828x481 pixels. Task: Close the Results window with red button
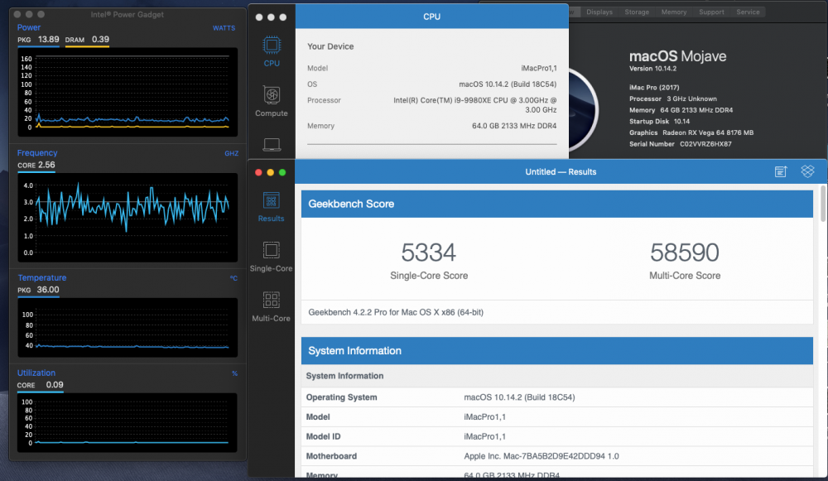[x=258, y=173]
